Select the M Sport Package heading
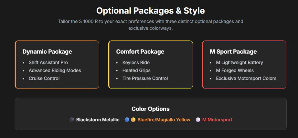Screen dimensions: 298x138 [233, 52]
